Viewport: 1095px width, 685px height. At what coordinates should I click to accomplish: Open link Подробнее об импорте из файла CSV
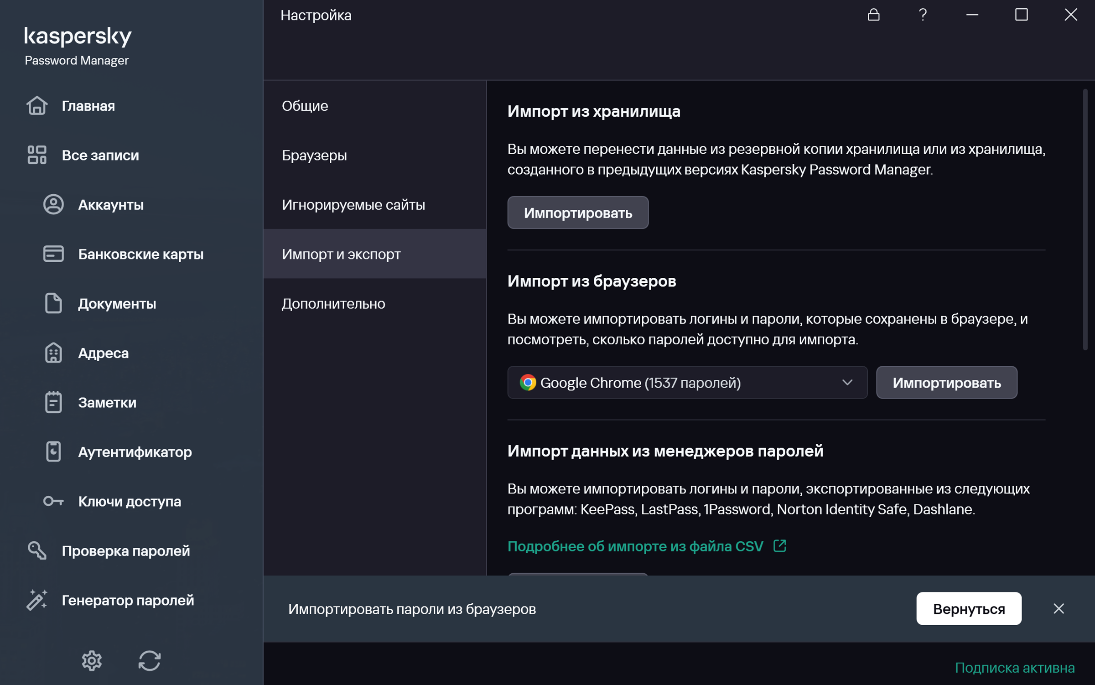coord(635,546)
